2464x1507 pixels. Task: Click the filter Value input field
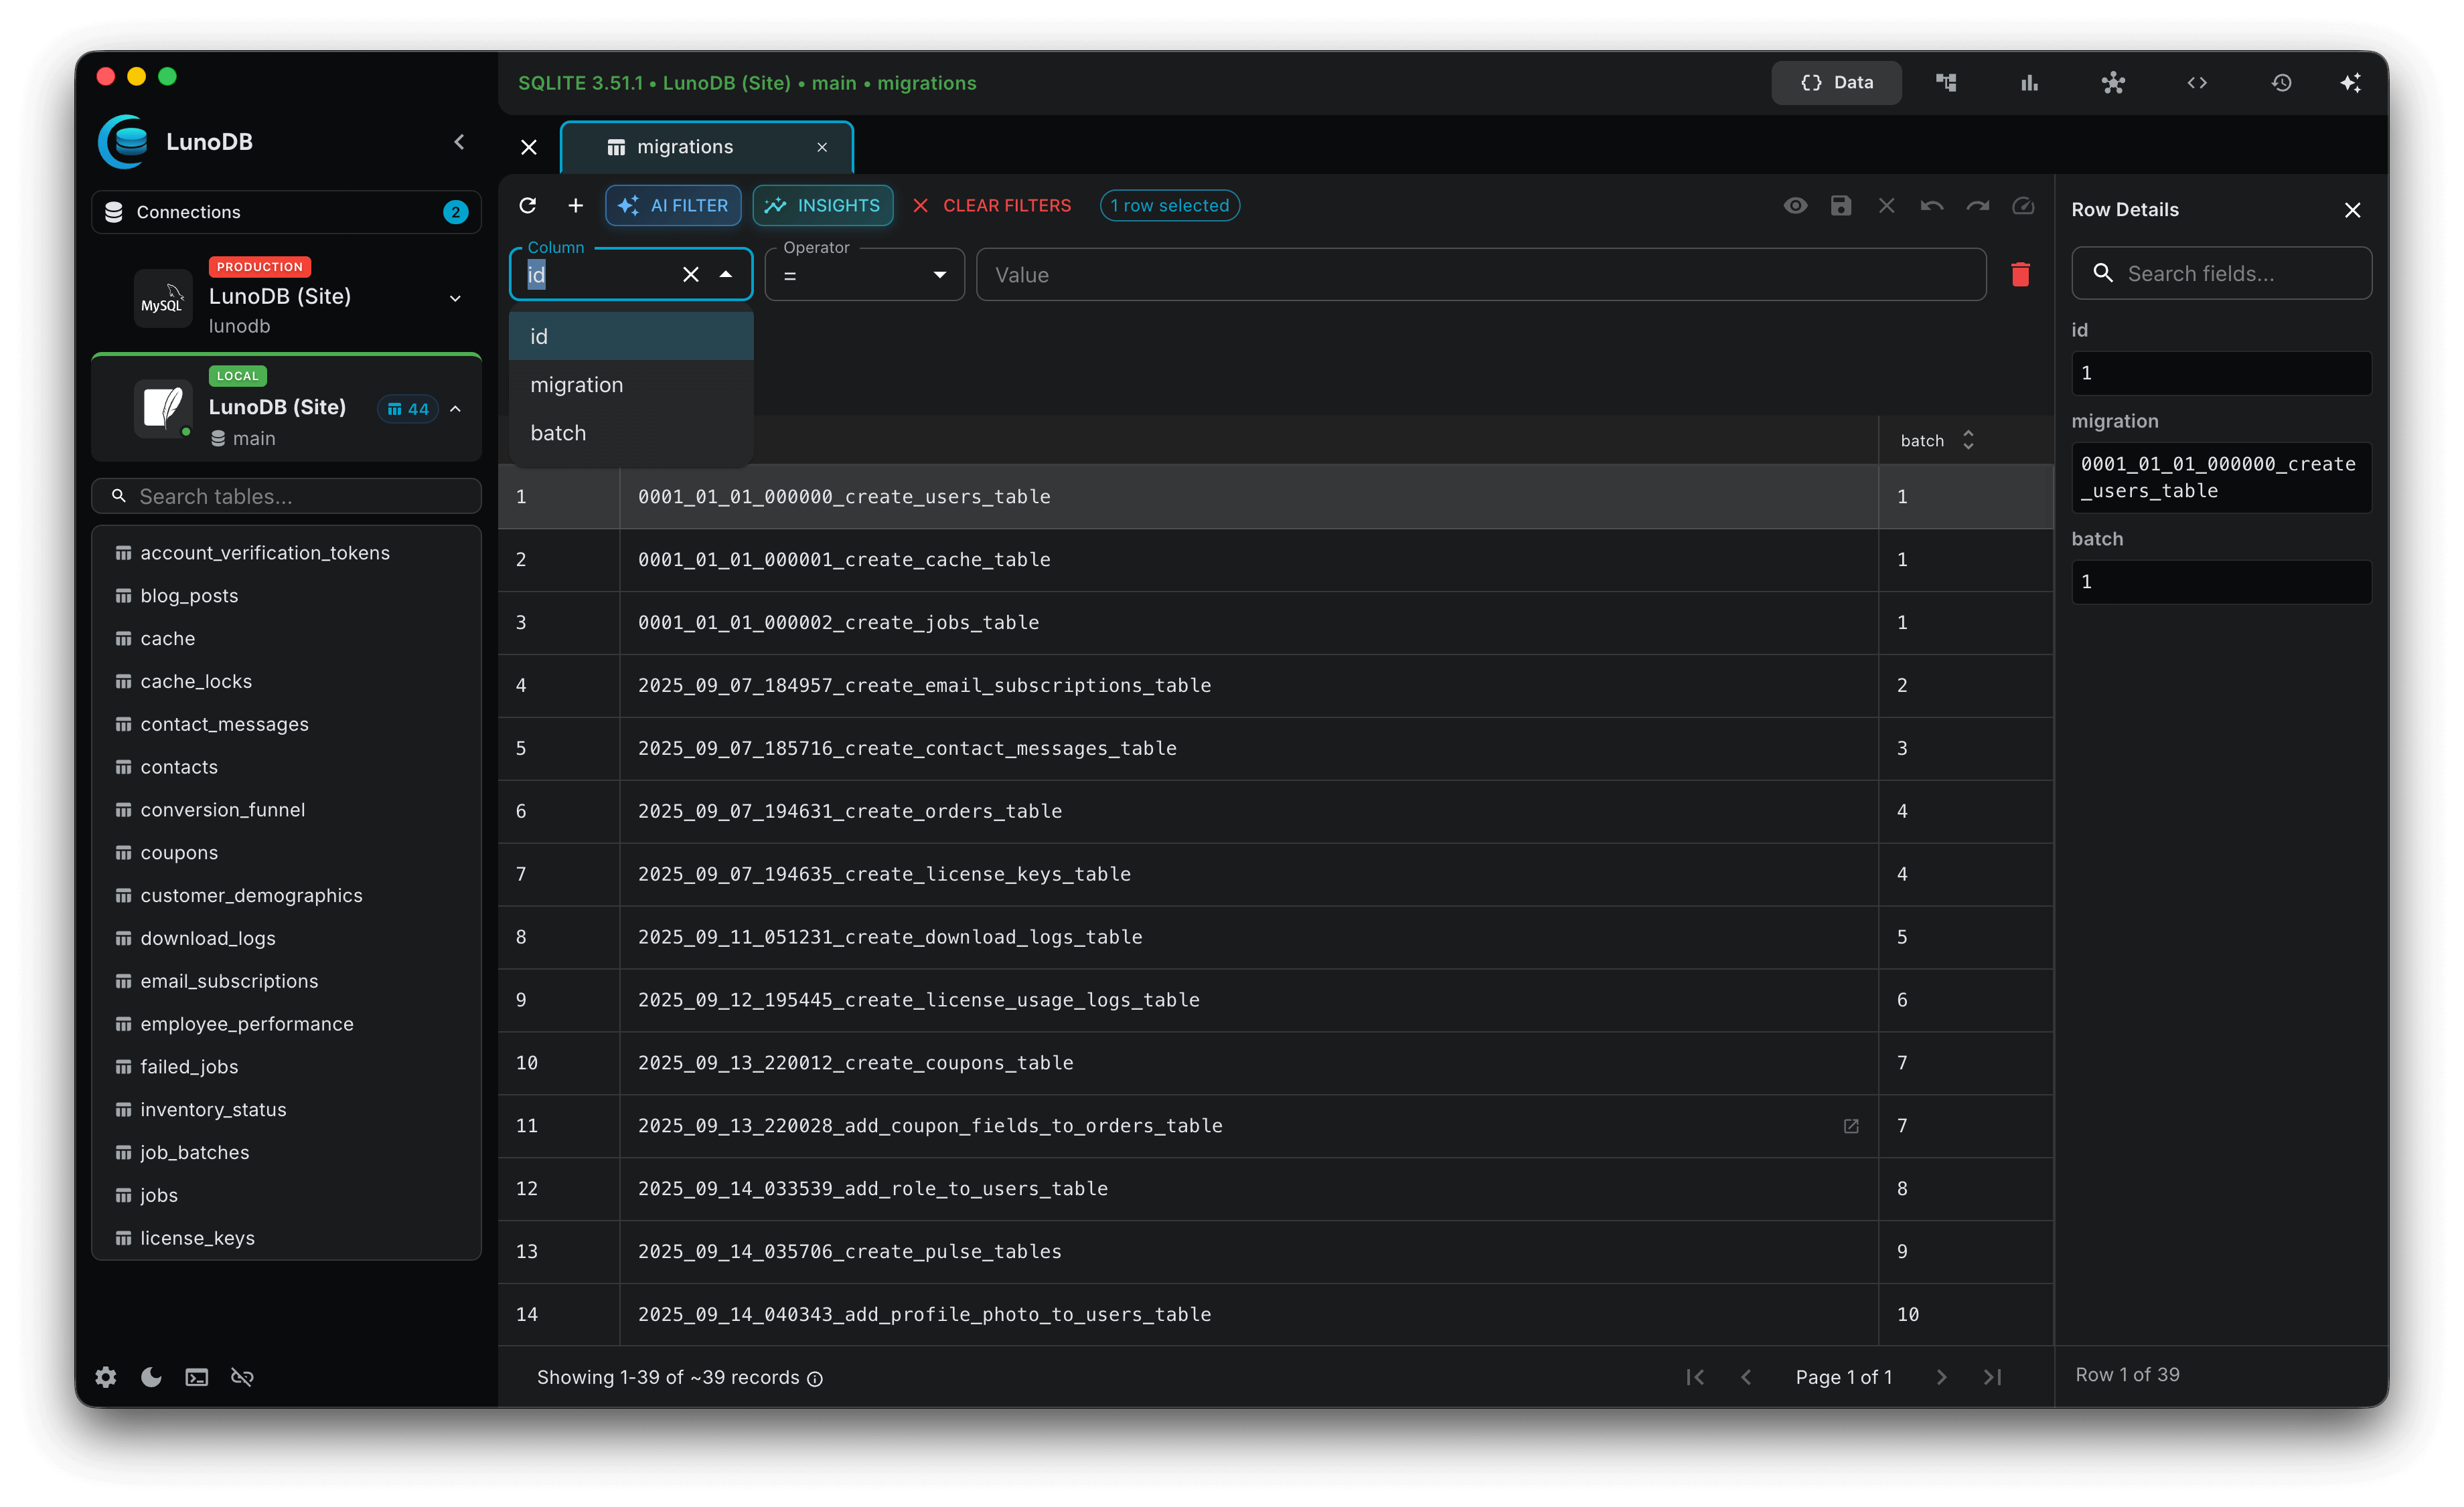click(1481, 275)
